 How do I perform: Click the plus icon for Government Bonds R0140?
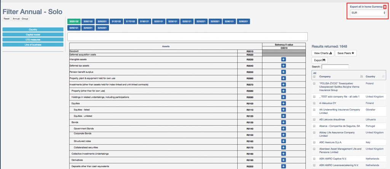point(283,129)
